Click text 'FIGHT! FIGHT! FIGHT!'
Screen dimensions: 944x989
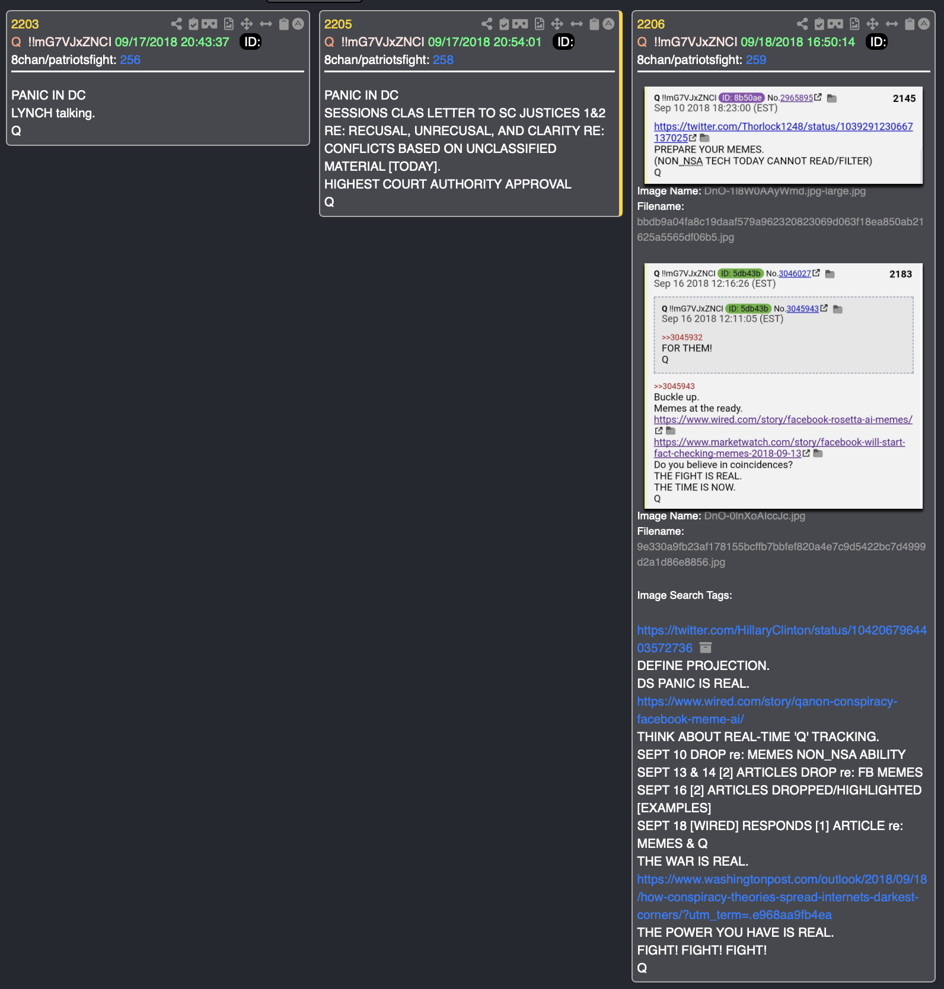click(702, 950)
